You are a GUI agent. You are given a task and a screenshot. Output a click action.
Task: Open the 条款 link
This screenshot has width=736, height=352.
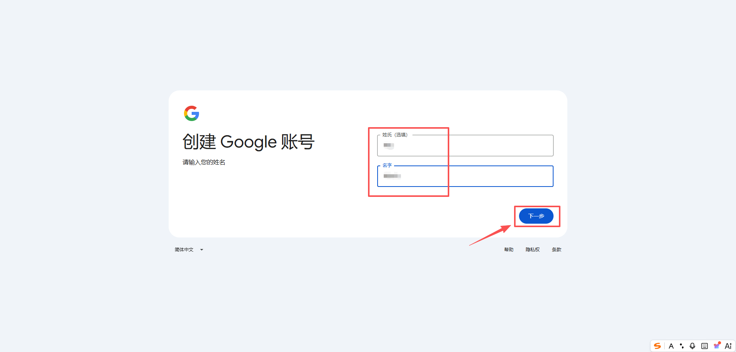(x=556, y=250)
